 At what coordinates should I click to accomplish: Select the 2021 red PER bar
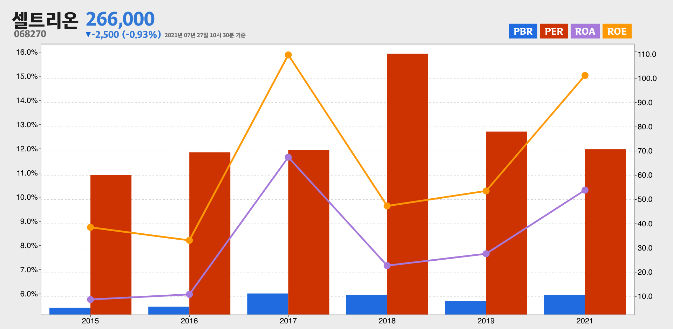[605, 232]
